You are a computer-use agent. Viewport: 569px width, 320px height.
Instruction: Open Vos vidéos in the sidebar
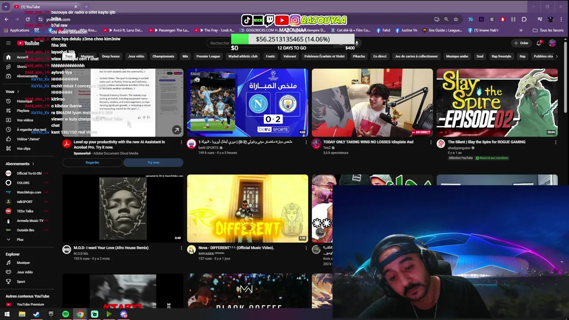[x=25, y=120]
